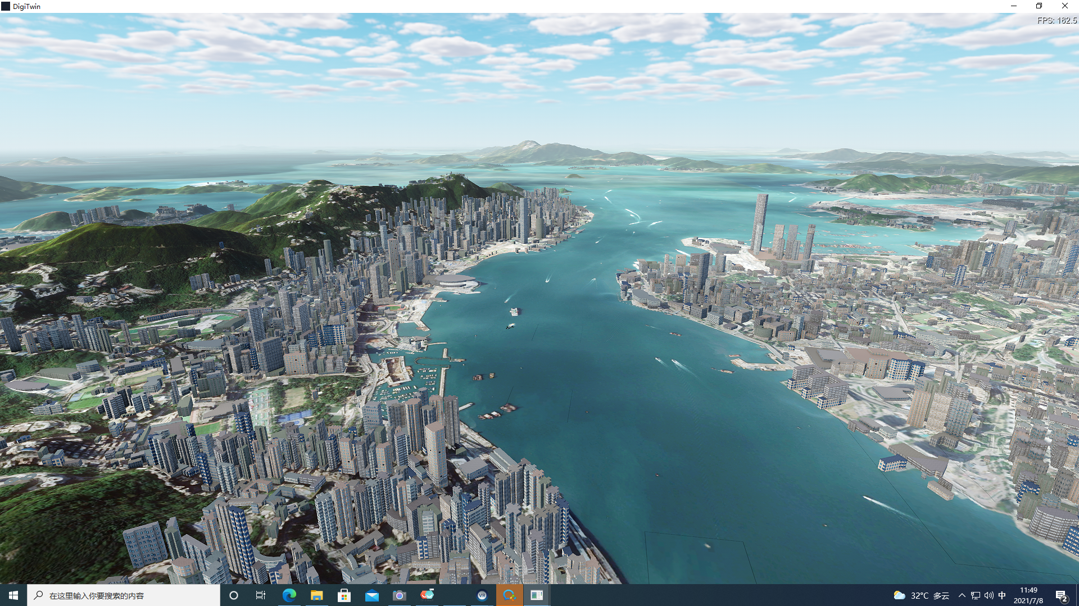
Task: Open the Windows Start menu
Action: (x=13, y=595)
